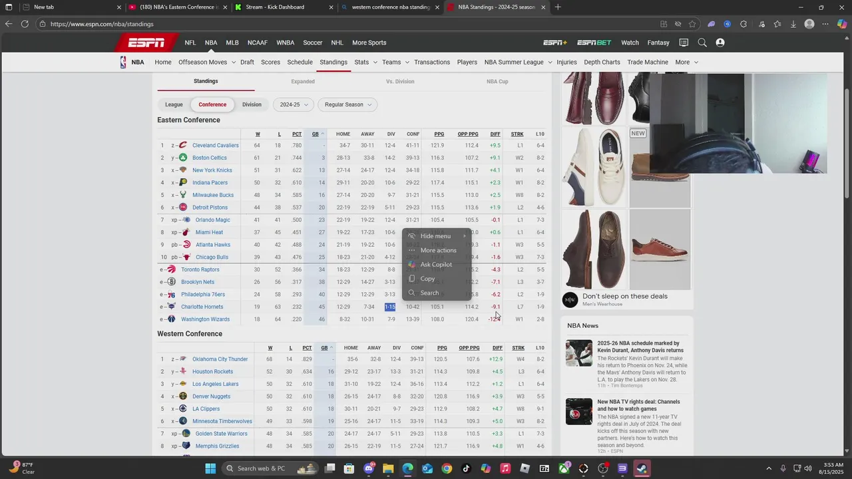Open Trade Machine link
852x479 pixels.
(647, 63)
